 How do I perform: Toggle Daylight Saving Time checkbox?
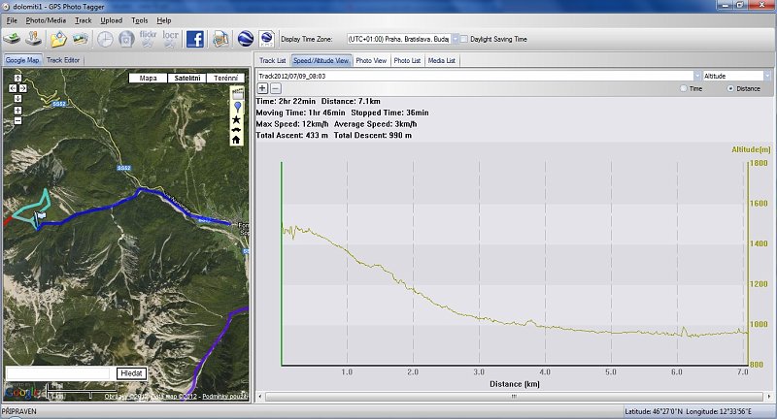tap(464, 39)
